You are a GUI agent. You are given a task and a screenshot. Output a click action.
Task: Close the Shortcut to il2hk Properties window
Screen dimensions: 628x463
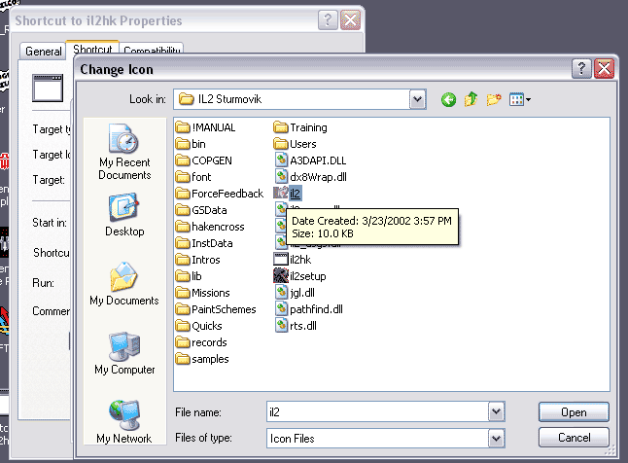point(350,20)
